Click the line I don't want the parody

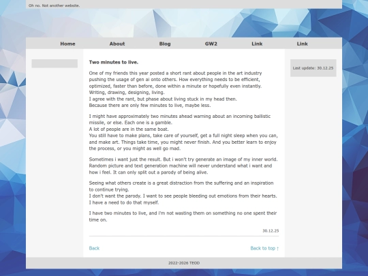[x=183, y=196]
